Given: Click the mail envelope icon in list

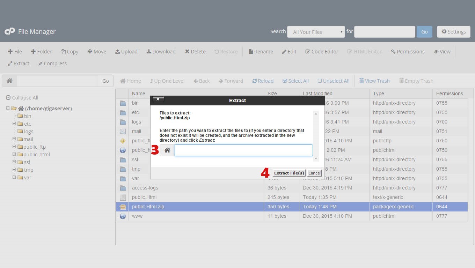Looking at the screenshot, I should [x=123, y=131].
